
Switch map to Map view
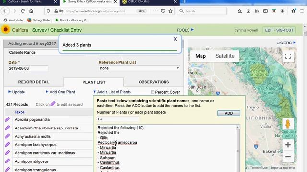(x=201, y=56)
